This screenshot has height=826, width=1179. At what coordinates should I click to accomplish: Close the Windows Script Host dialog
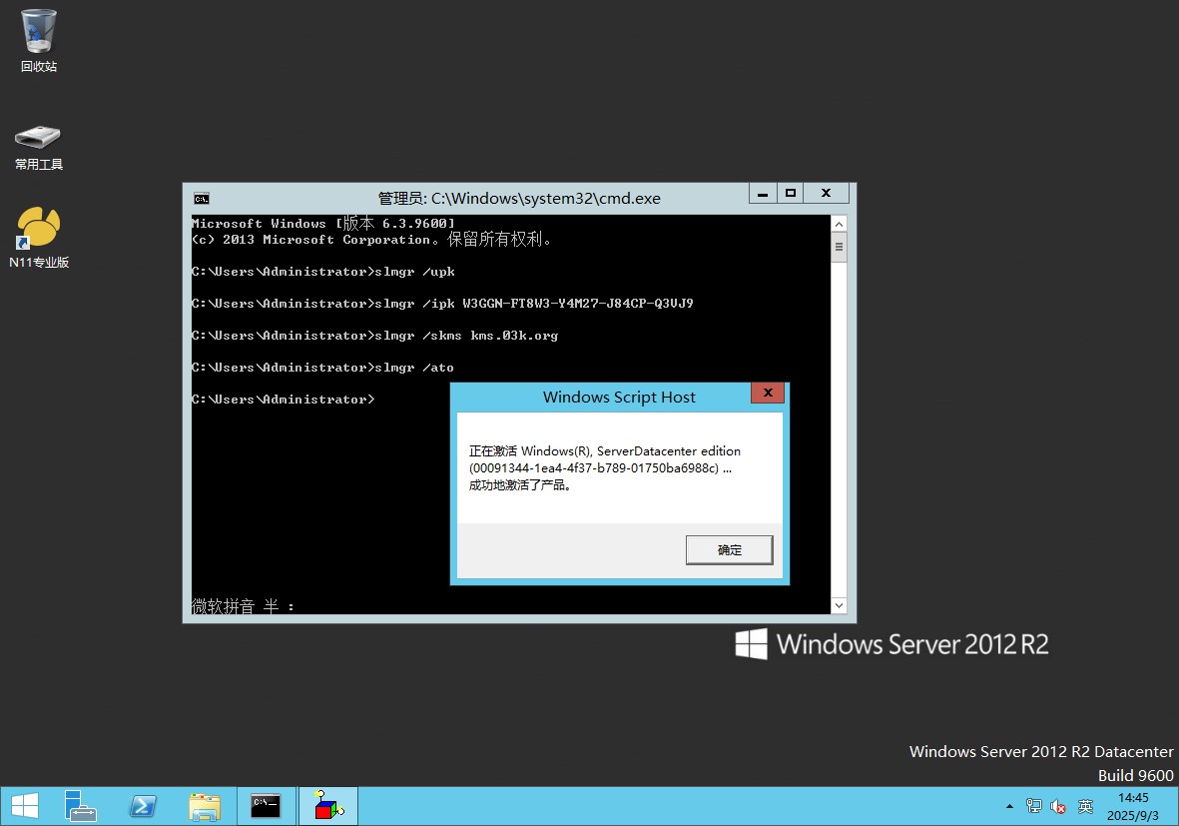point(767,395)
